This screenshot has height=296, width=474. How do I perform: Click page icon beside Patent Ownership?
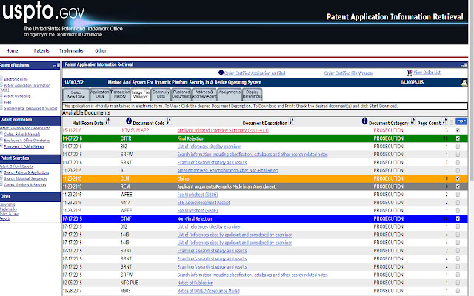coord(1,95)
